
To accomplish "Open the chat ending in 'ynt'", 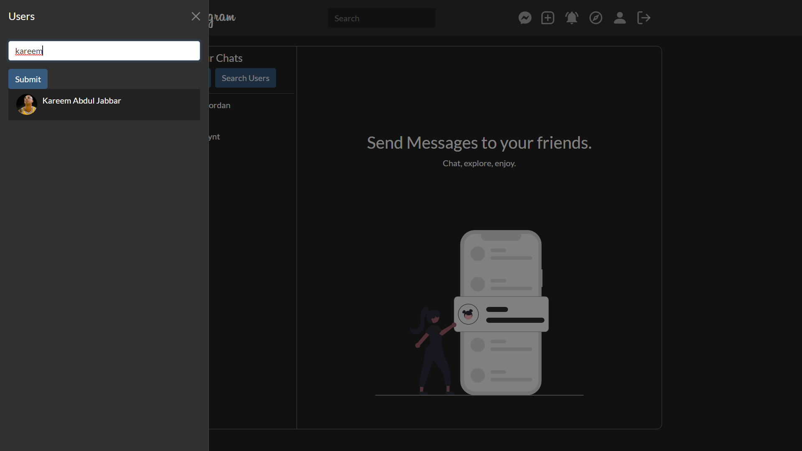I will coord(214,137).
